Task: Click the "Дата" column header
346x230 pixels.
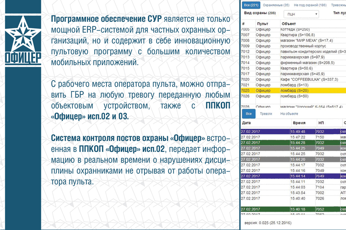Action: point(246,123)
